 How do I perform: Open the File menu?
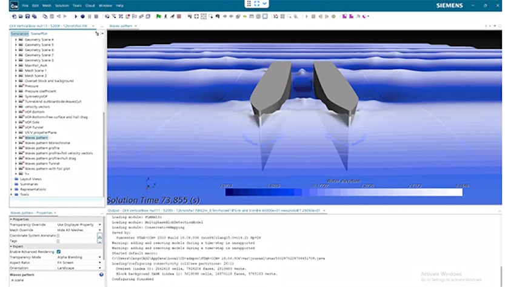[25, 5]
